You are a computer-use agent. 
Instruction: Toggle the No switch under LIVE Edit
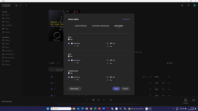[x=108, y=63]
